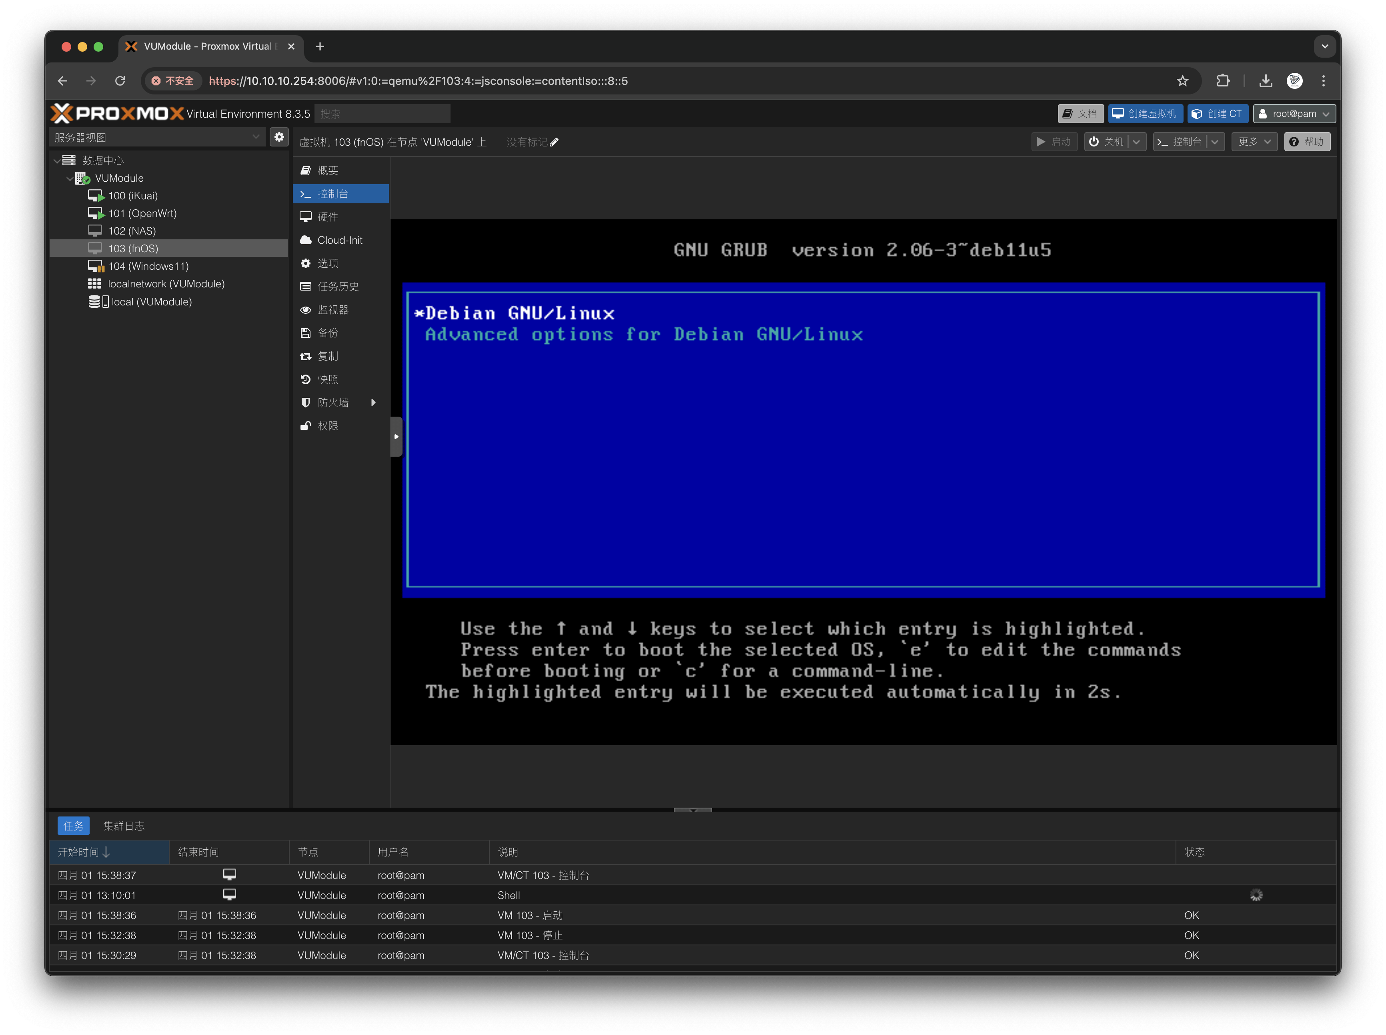1386x1035 pixels.
Task: Click the 创建虚拟机 button
Action: coord(1145,113)
